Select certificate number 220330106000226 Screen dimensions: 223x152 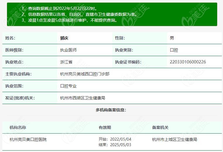coord(188,62)
